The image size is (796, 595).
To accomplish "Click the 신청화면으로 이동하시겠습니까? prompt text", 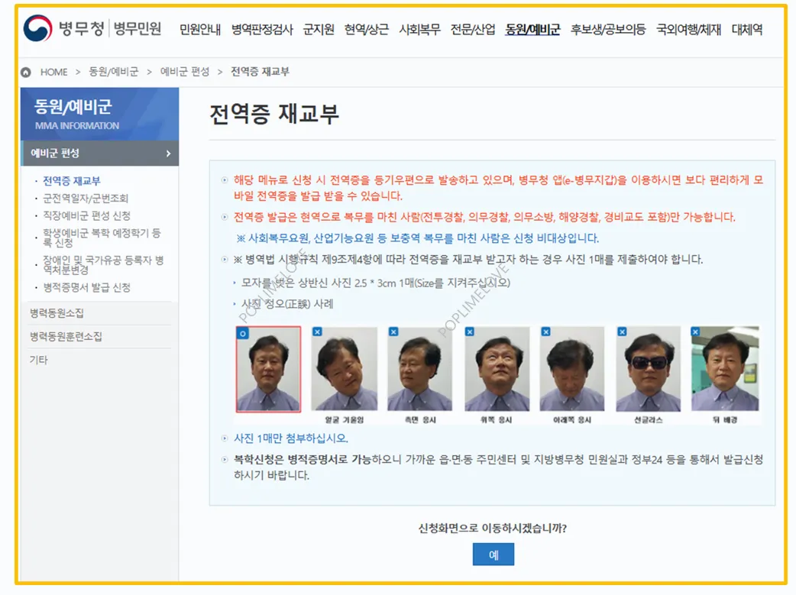I will tap(493, 529).
